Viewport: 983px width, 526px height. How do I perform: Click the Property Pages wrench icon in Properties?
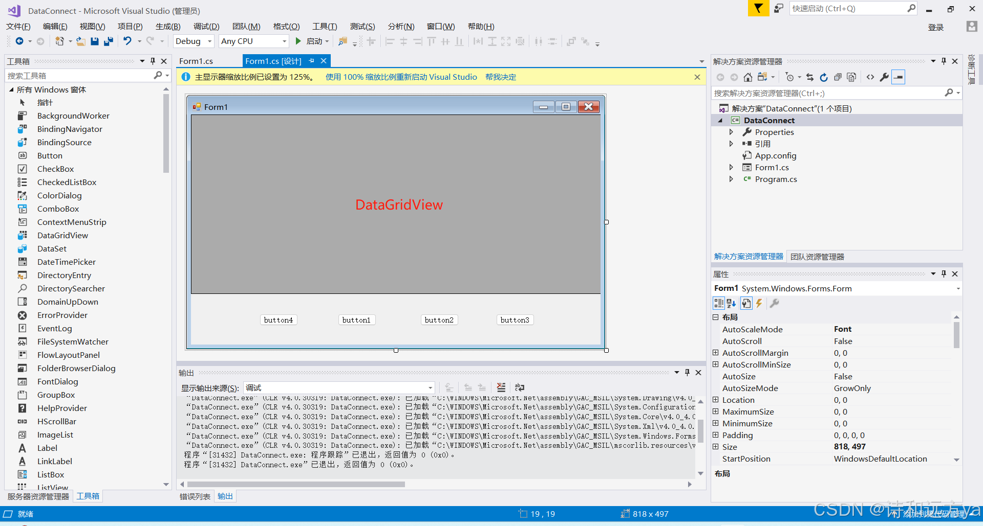tap(775, 303)
